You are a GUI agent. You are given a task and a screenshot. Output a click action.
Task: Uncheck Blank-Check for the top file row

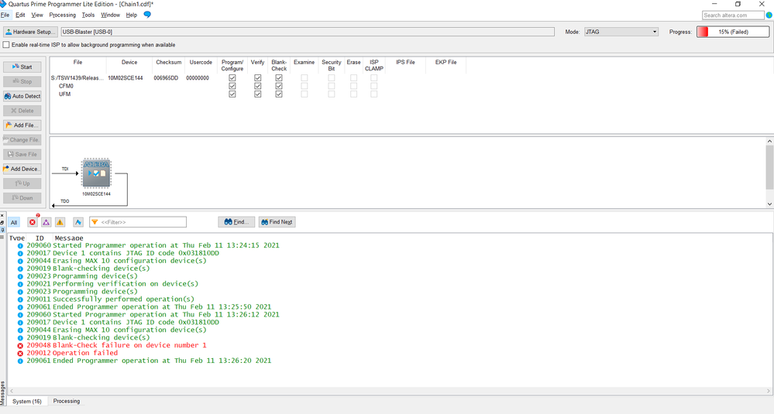pos(279,78)
